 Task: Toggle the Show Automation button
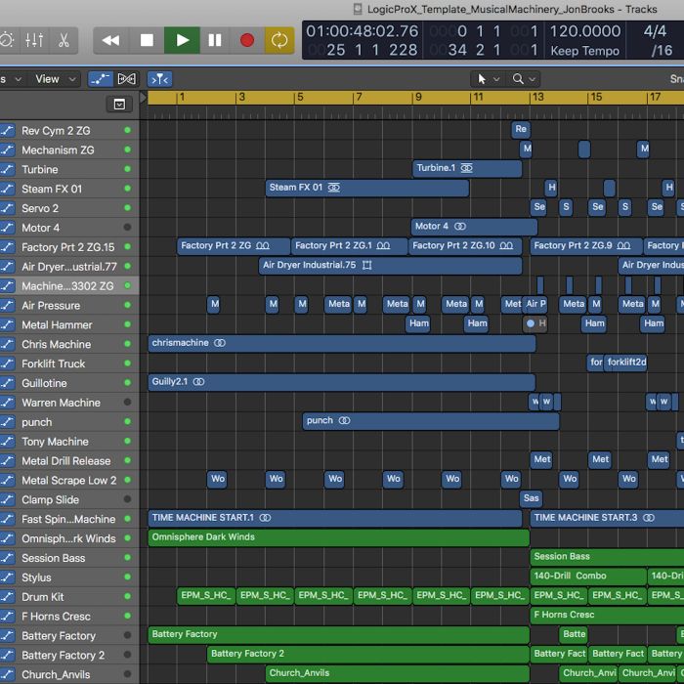101,79
